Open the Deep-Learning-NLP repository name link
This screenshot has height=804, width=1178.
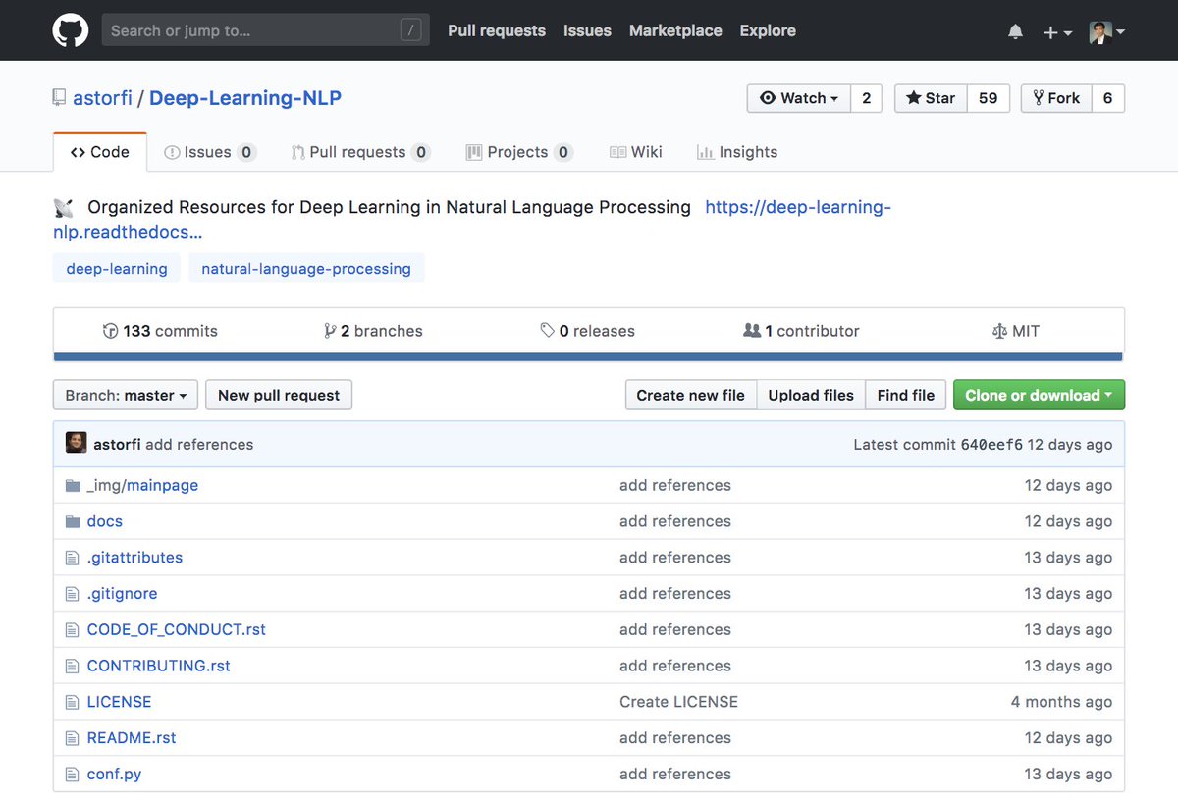(245, 98)
